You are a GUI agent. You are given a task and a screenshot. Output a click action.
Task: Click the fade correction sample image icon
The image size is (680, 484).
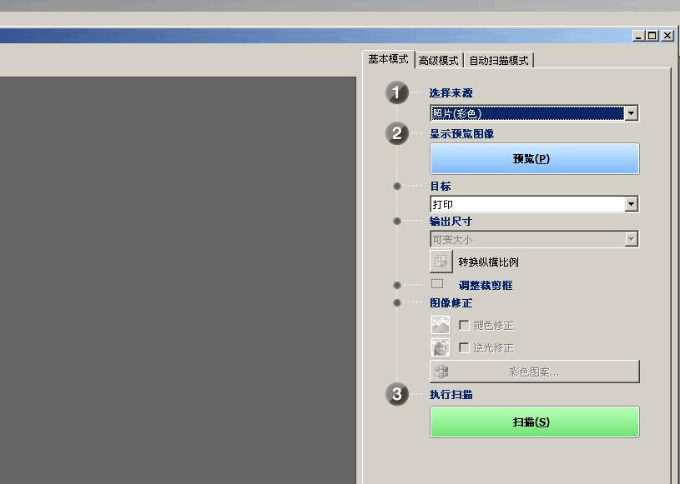pyautogui.click(x=440, y=326)
